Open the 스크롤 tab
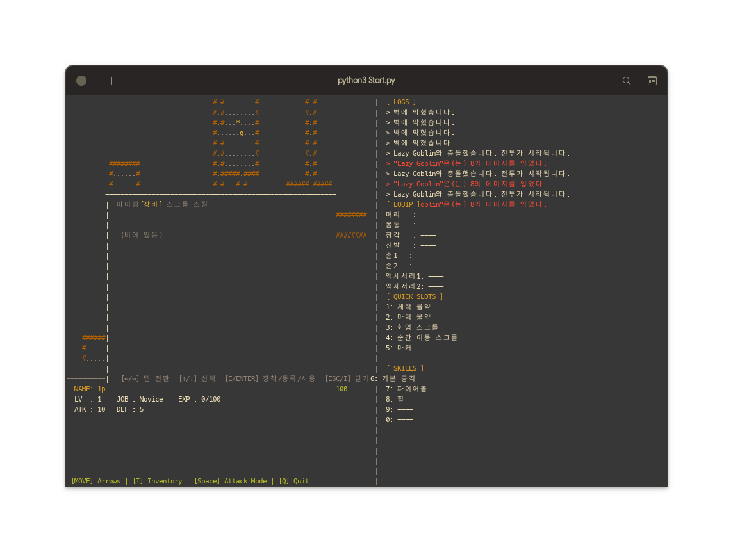The image size is (733, 552). tap(177, 204)
